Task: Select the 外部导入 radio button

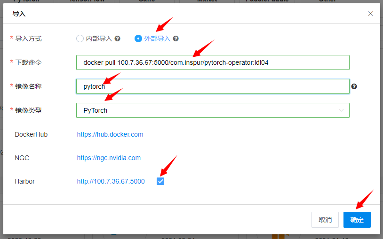Action: [x=138, y=39]
